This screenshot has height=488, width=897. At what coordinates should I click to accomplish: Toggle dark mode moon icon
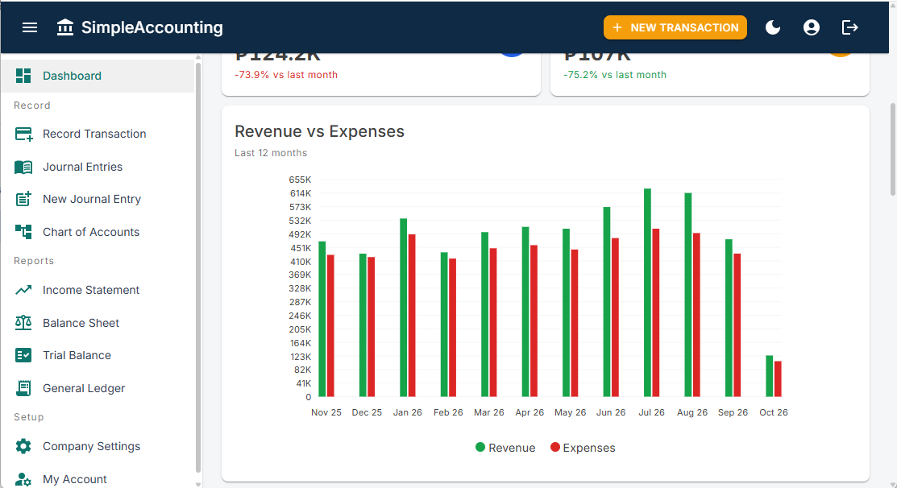(773, 27)
